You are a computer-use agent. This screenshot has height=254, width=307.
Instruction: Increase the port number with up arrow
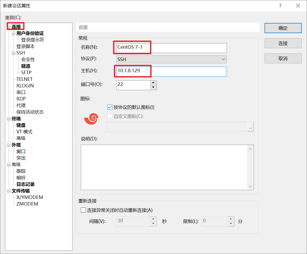[153, 83]
